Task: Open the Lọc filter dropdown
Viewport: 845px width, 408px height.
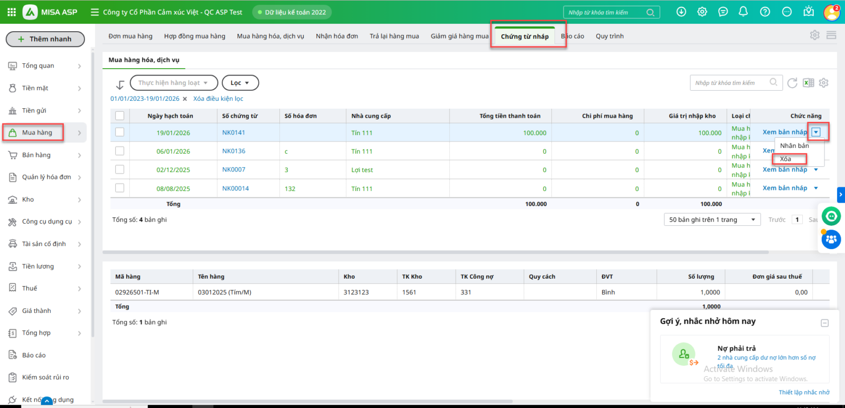Action: click(x=240, y=83)
